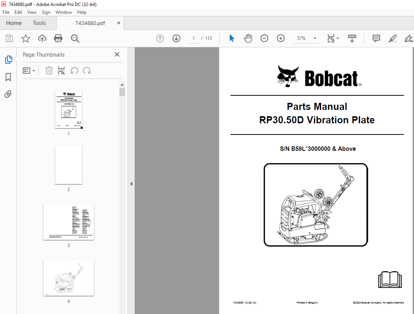Expand fit page tool dropdown arrow
Image resolution: width=414 pixels, height=314 pixels.
coord(338,38)
